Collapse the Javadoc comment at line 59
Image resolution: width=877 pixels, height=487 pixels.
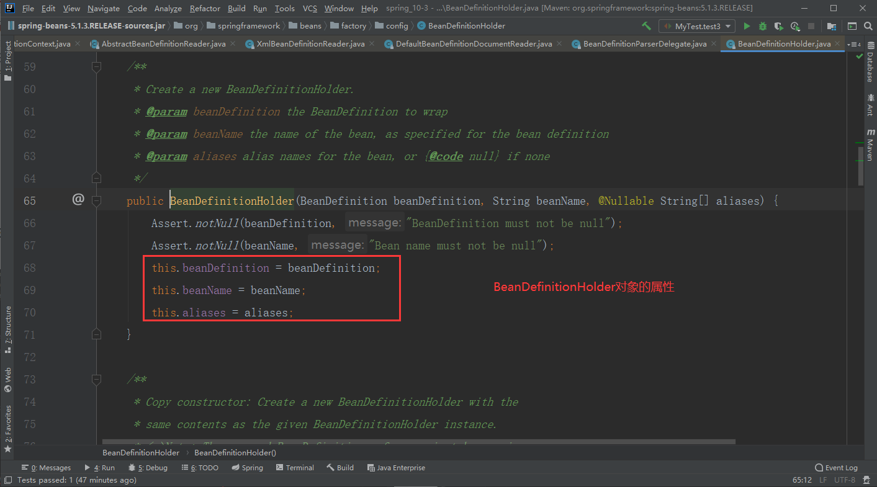[x=96, y=66]
